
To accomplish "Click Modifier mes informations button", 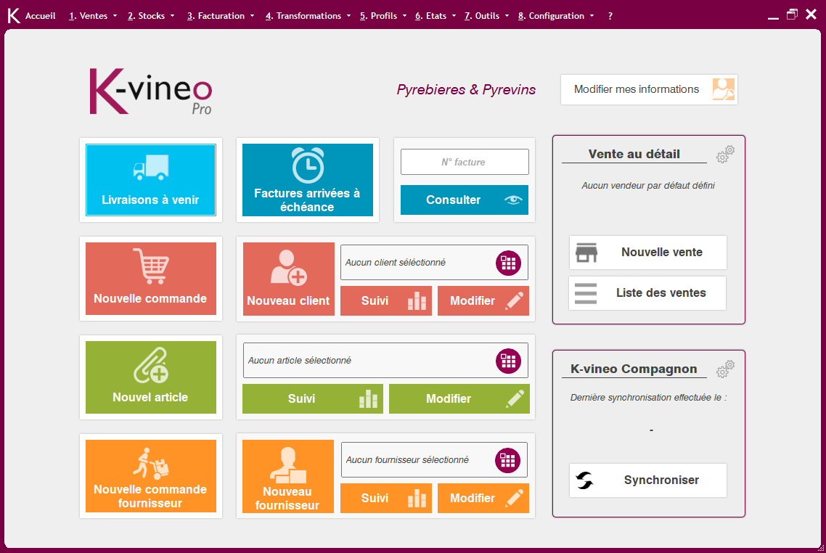I will [649, 89].
